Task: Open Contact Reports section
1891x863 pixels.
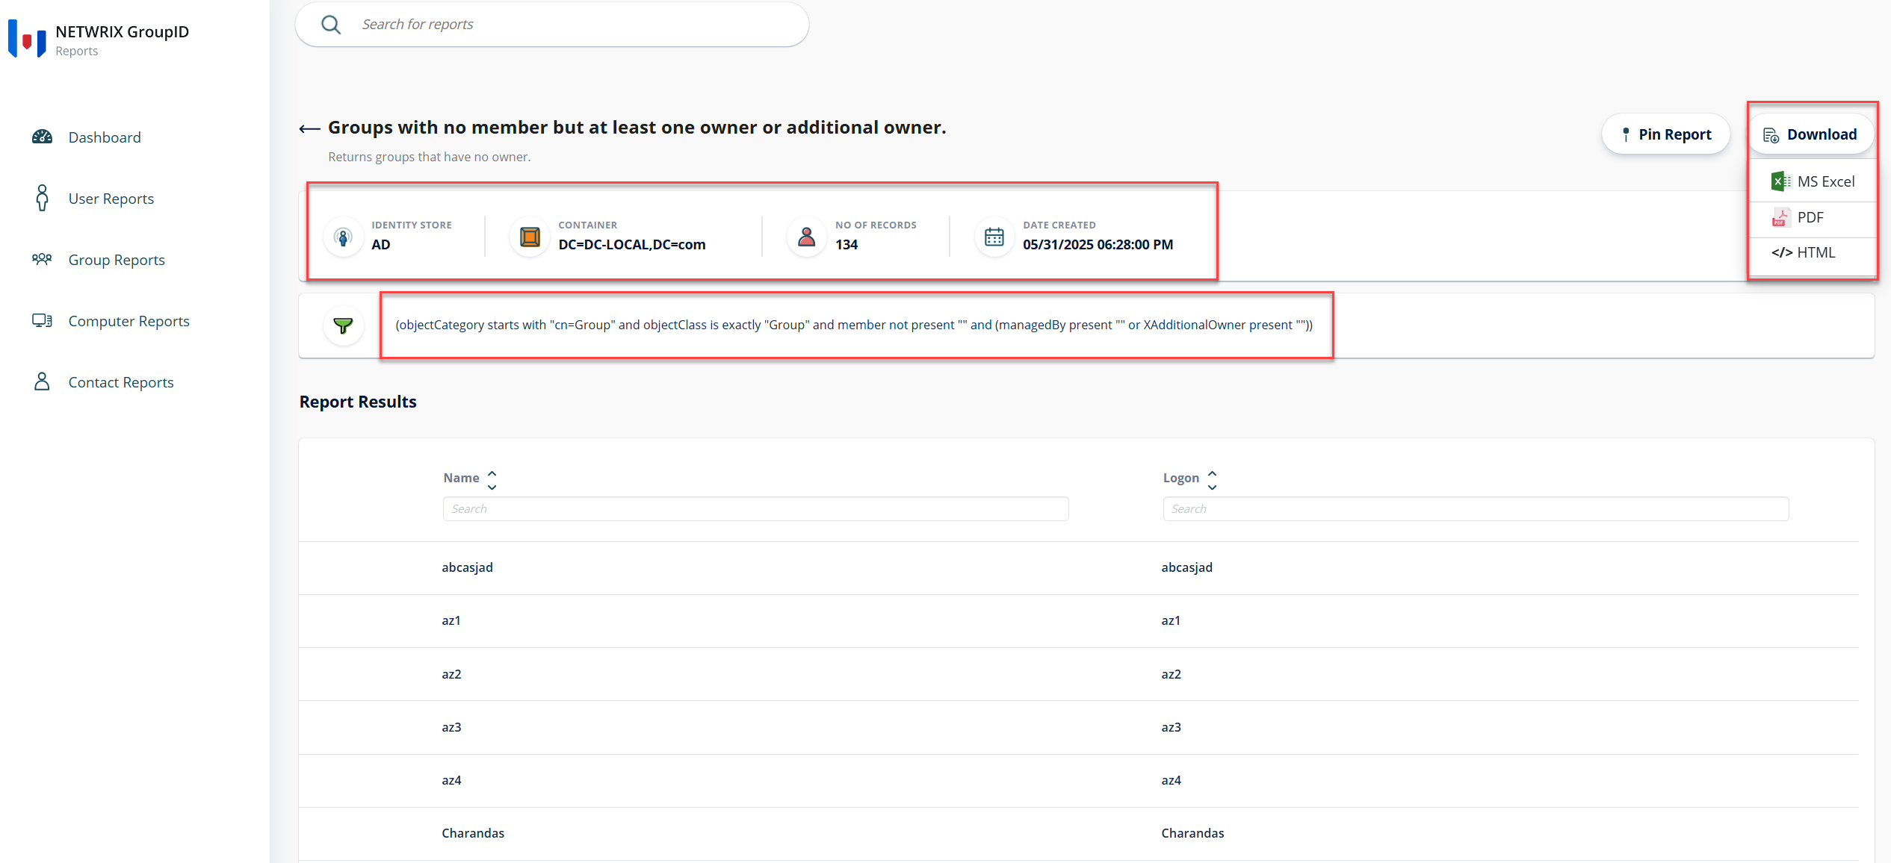Action: 121,382
